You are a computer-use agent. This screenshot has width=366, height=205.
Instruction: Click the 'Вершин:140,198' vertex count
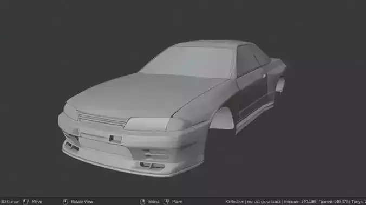(300, 202)
